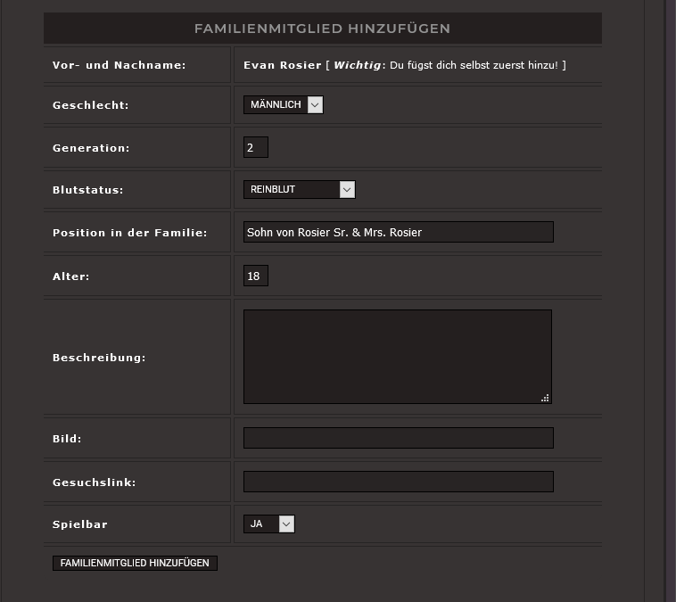Open the Spielbar dropdown showing JA

(x=268, y=524)
